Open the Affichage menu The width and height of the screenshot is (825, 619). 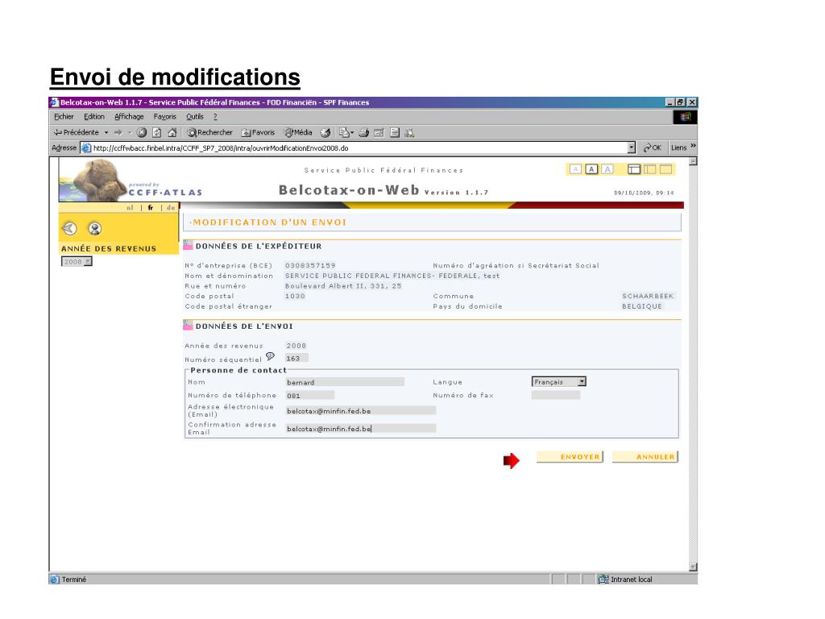(x=129, y=117)
